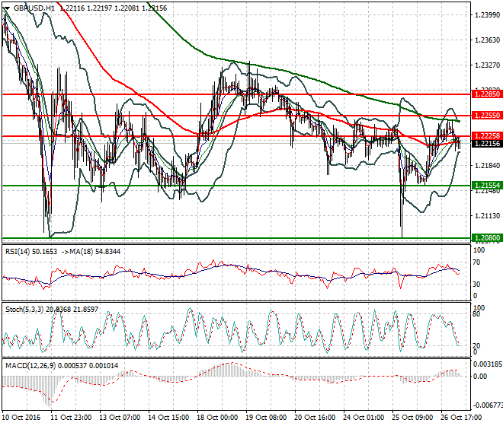This screenshot has height=426, width=503.
Task: Select the 1.22550 red resistance price label
Action: click(487, 116)
